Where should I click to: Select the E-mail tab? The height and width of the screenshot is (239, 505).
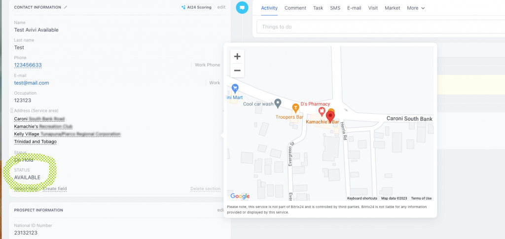(x=354, y=8)
